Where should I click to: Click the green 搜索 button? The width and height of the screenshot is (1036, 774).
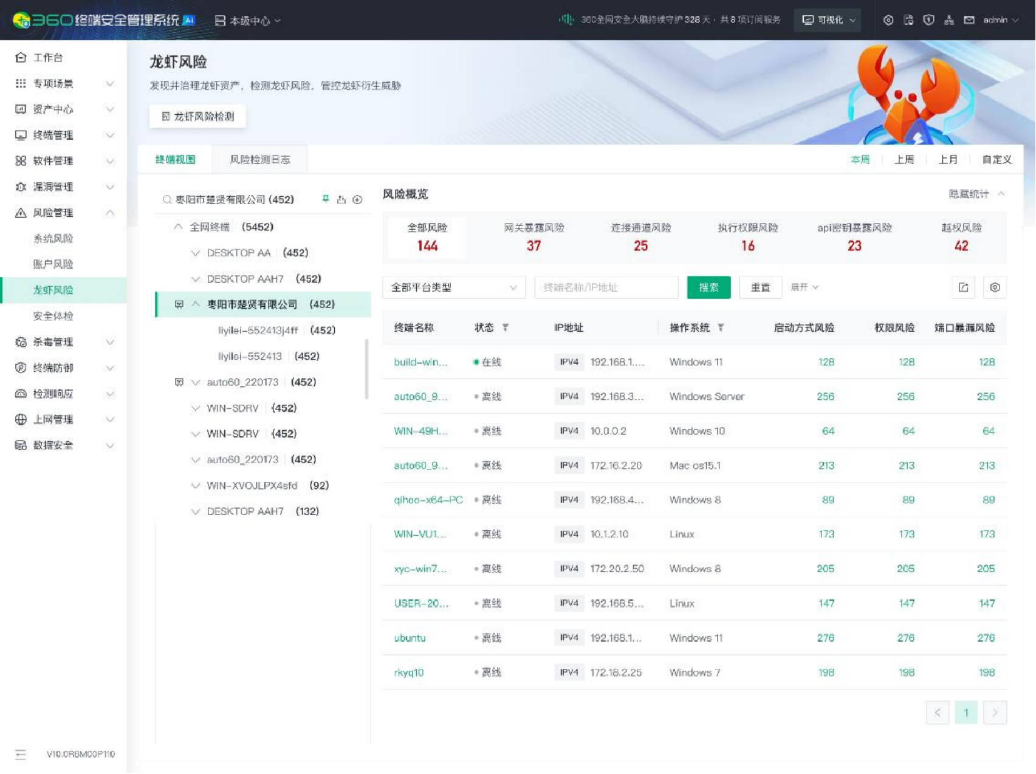click(708, 287)
